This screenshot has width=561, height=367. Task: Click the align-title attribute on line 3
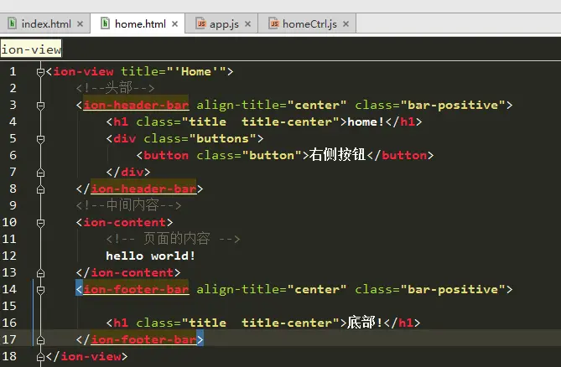(x=237, y=105)
